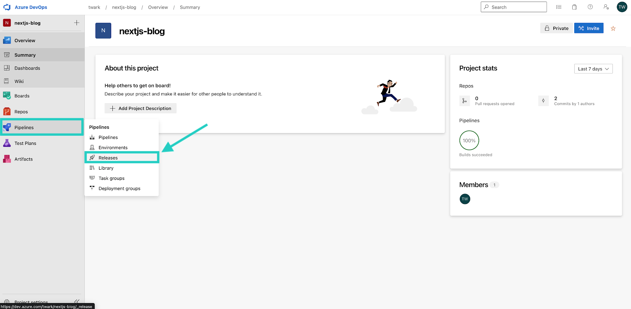Click the pull request branch icon
Screen dimensions: 631x309
tap(465, 101)
